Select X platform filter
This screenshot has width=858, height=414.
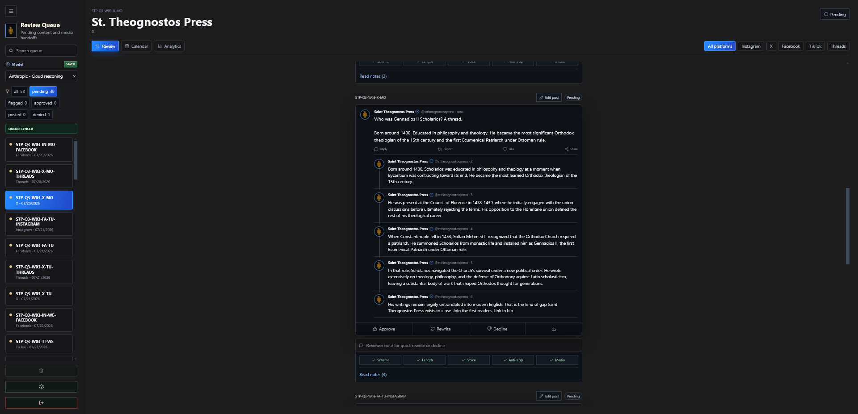click(x=771, y=46)
